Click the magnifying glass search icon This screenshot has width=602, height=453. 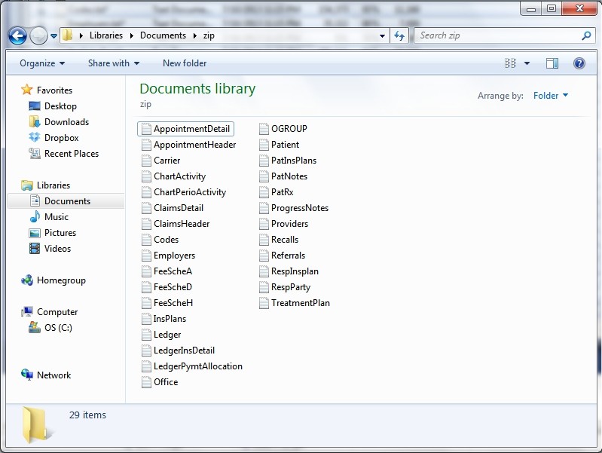coord(586,35)
